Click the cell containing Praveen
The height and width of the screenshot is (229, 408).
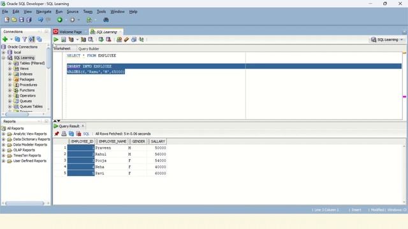[x=111, y=148]
